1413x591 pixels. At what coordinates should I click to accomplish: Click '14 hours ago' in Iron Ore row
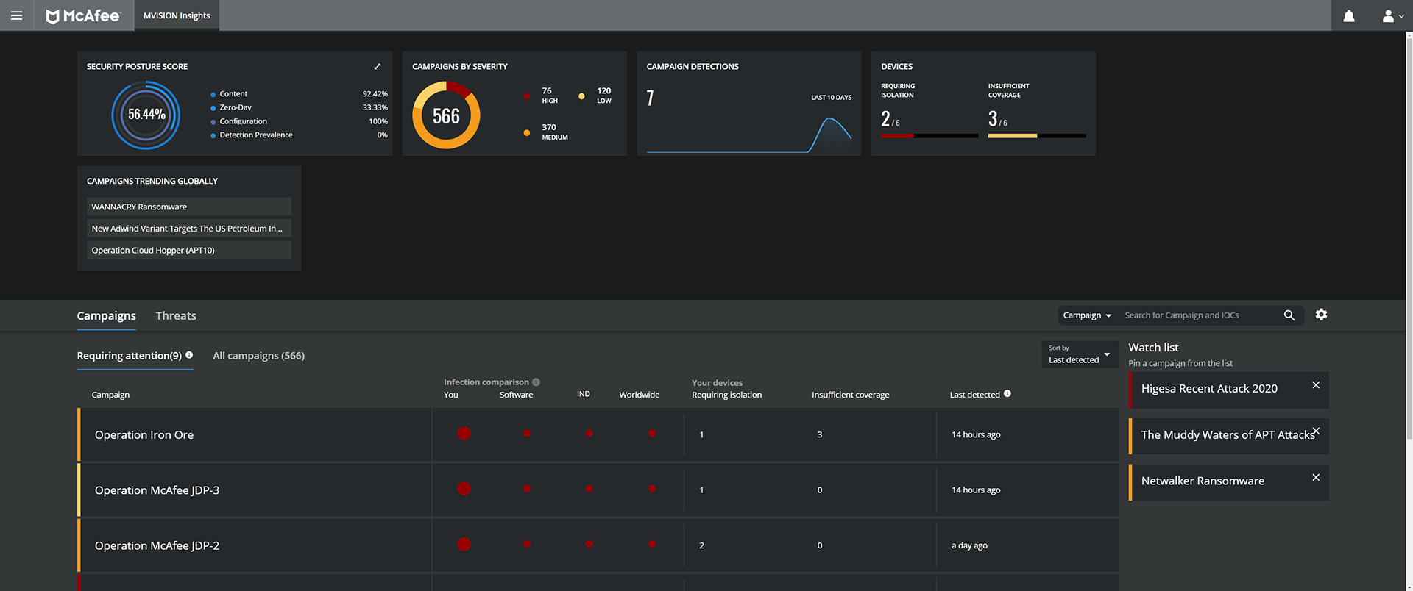[976, 434]
